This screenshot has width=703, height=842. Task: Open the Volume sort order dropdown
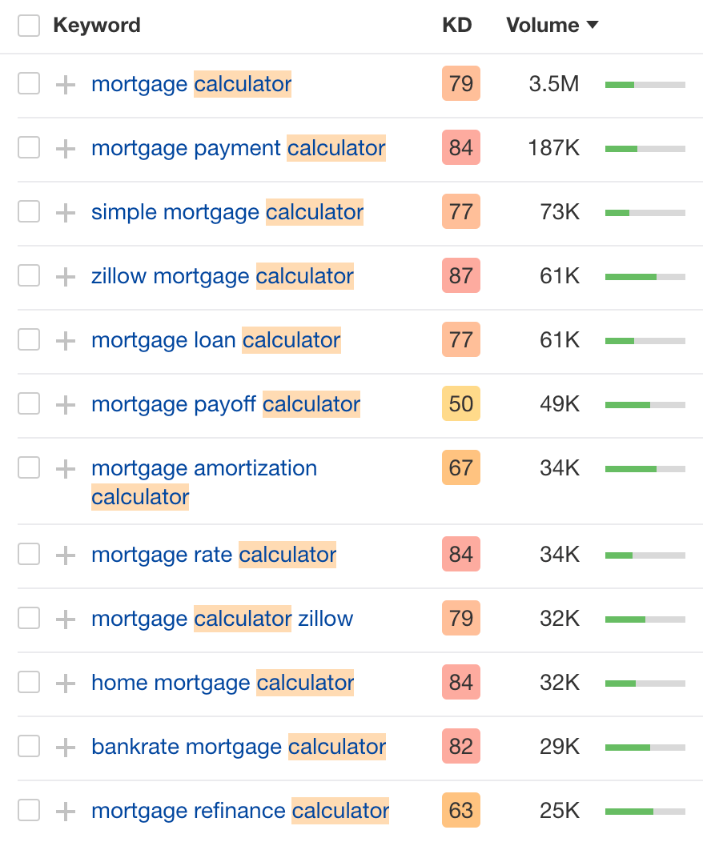(593, 25)
